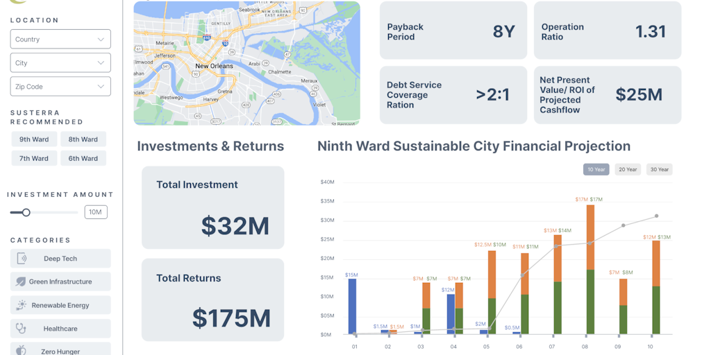This screenshot has height=355, width=711.
Task: Click the Green Infrastructure leaf icon
Action: 20,282
